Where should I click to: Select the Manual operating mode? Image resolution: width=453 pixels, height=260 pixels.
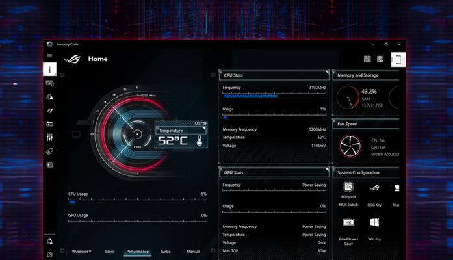[x=193, y=252]
